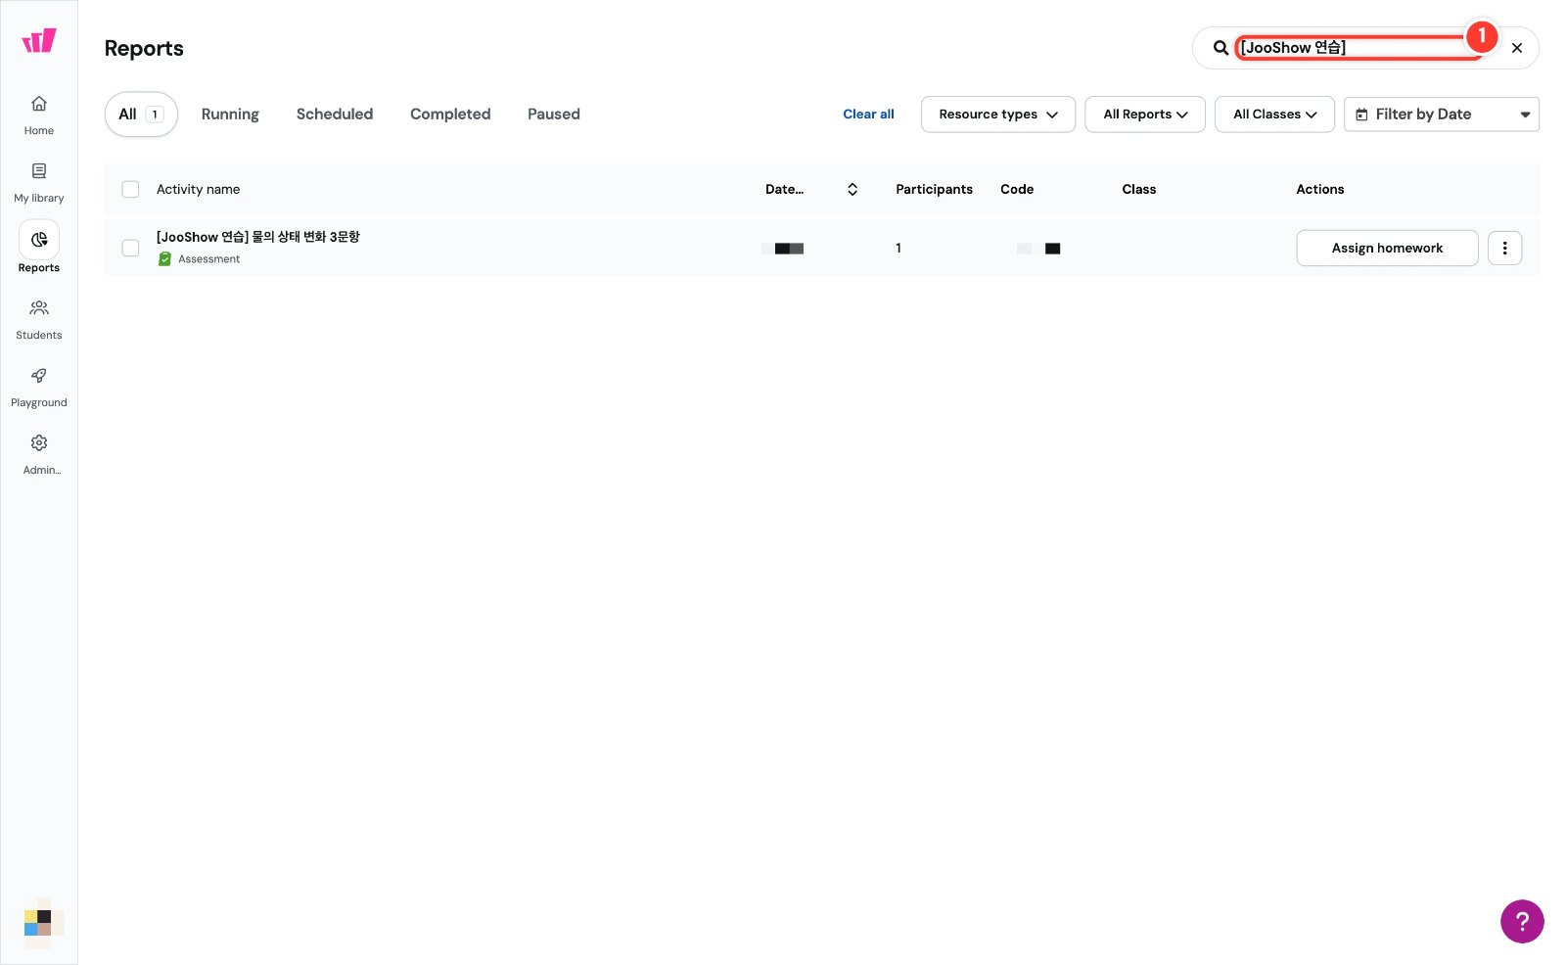Screen dimensions: 1566x965
Task: Click Class column header
Action: (x=1138, y=190)
